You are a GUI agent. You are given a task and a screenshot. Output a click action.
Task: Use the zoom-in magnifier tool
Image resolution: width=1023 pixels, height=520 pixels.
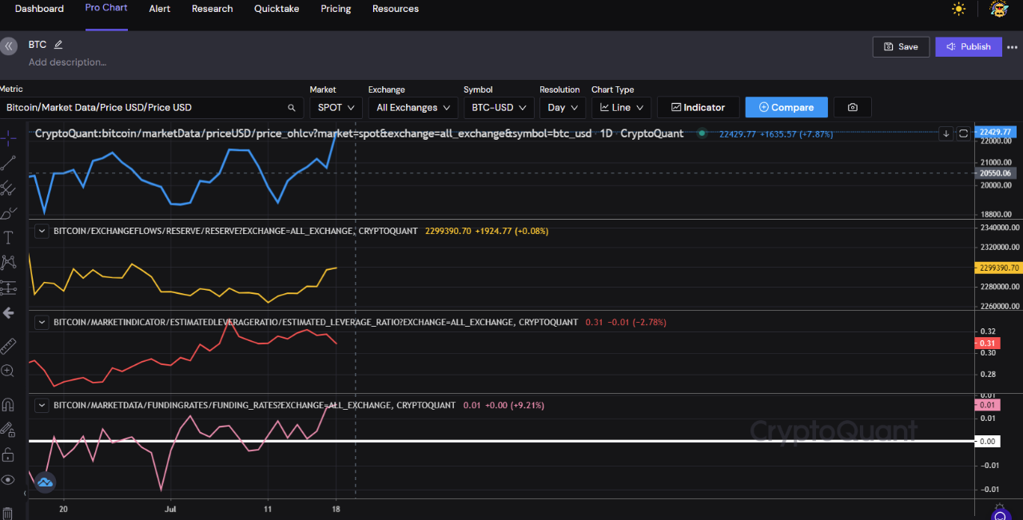[x=9, y=370]
